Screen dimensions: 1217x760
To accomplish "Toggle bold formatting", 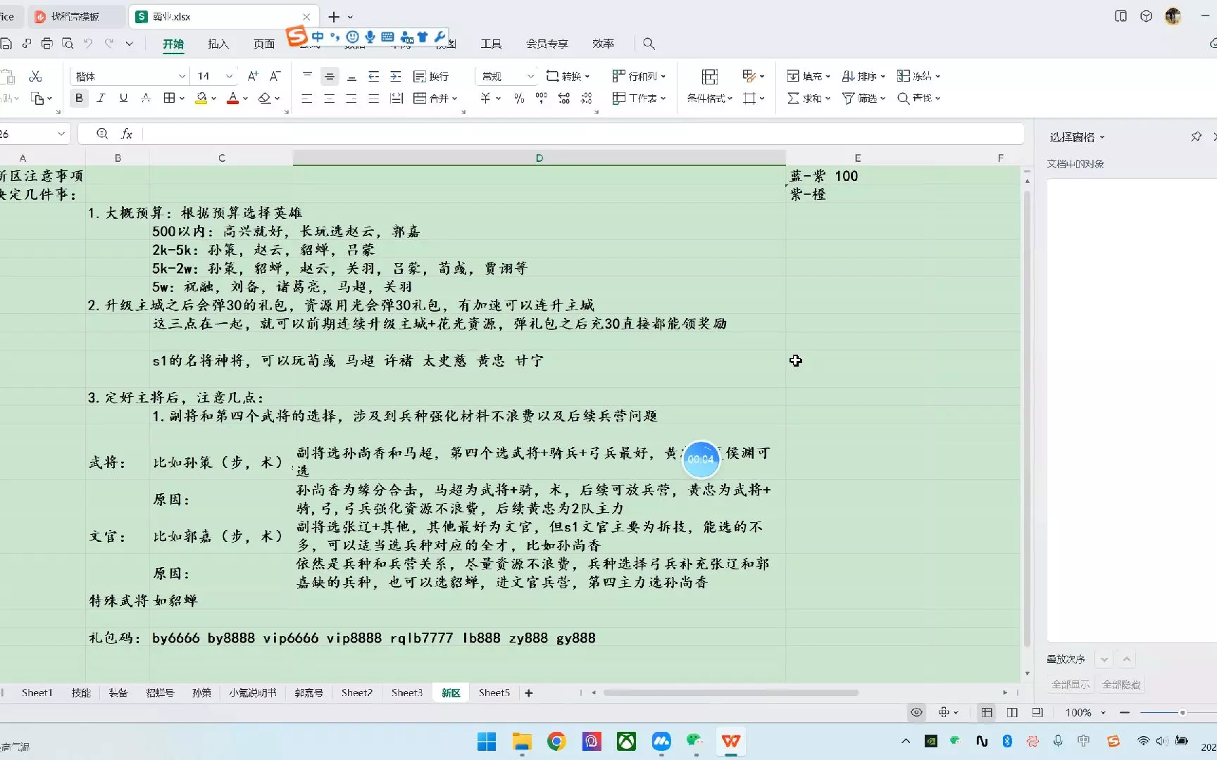I will click(79, 99).
